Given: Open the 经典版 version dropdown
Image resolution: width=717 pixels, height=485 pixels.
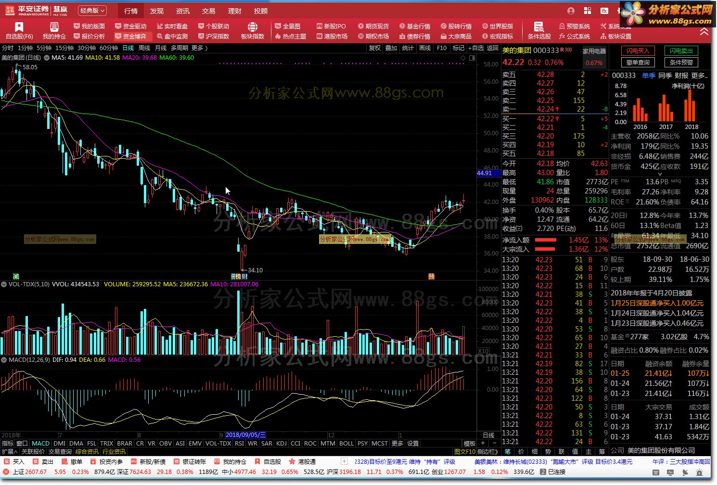Looking at the screenshot, I should click(x=92, y=10).
